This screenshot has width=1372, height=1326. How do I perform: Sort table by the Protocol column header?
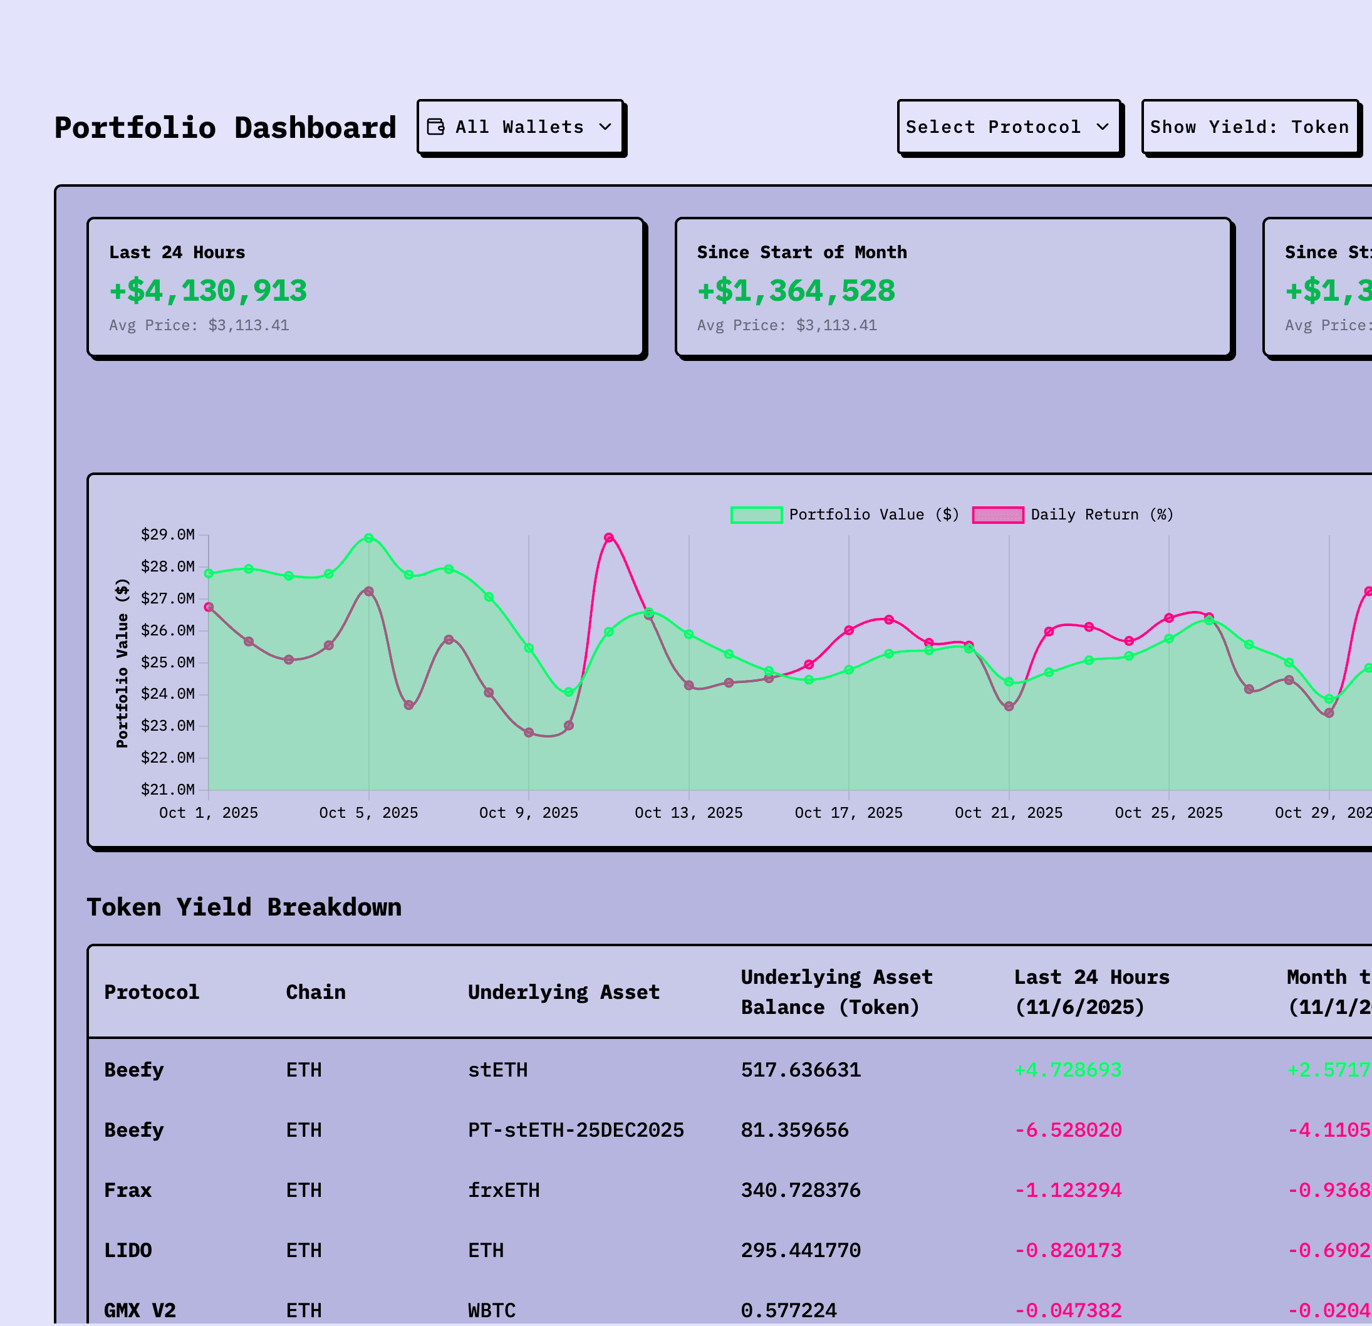coord(151,991)
